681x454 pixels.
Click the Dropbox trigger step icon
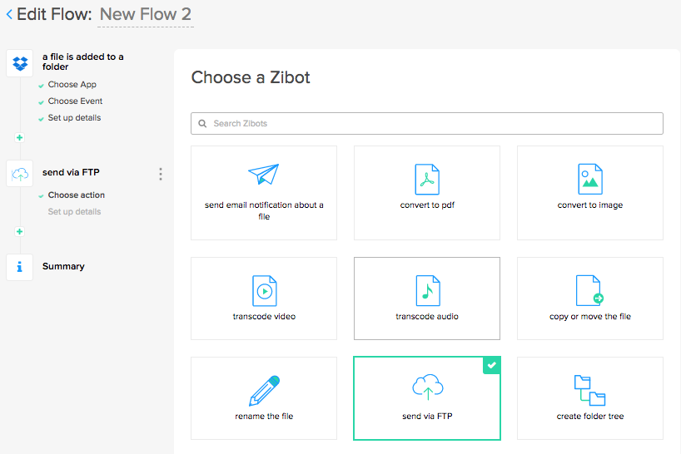[20, 62]
